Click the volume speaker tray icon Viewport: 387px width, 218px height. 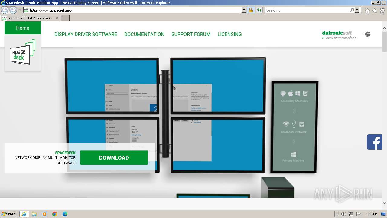point(344,214)
